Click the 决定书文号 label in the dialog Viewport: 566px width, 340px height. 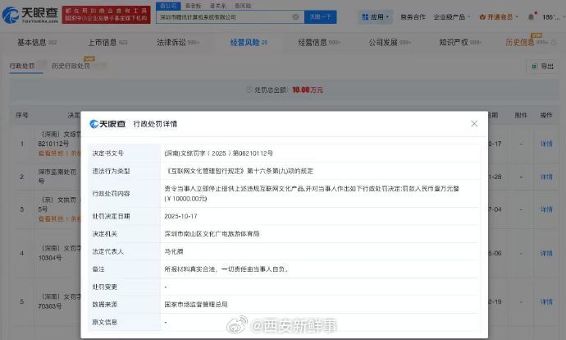[108, 154]
